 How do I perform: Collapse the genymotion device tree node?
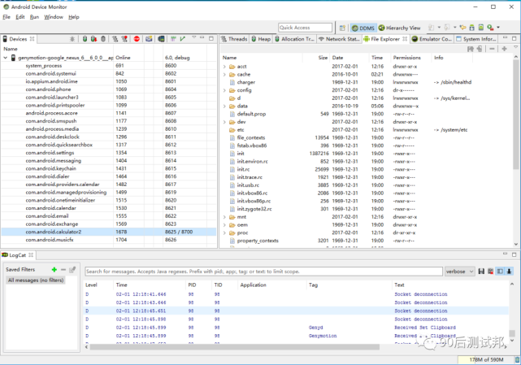point(5,58)
